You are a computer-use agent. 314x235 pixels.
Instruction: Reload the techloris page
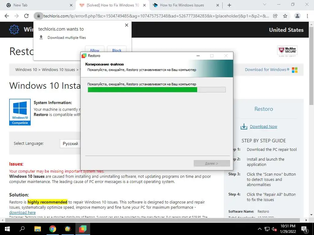coord(26,16)
